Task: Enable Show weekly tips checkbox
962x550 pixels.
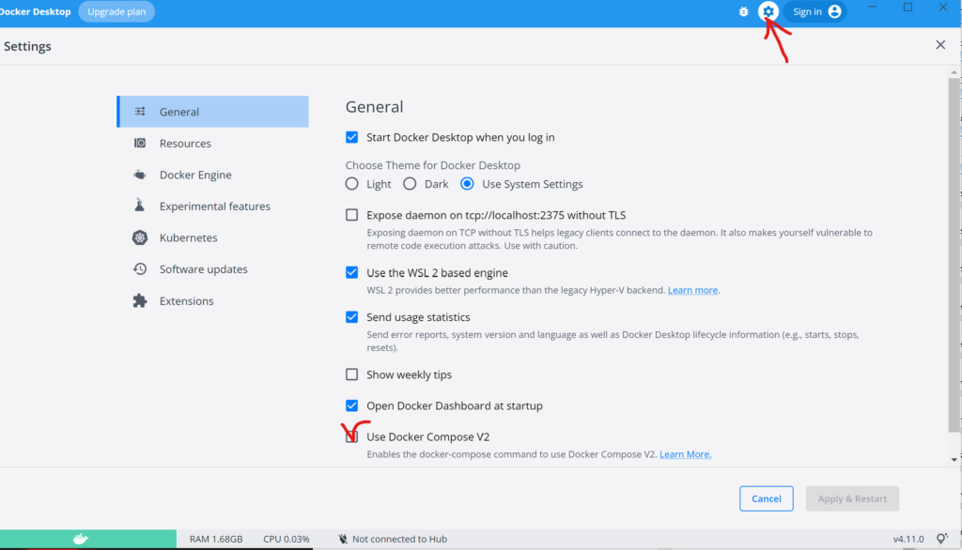Action: click(351, 374)
